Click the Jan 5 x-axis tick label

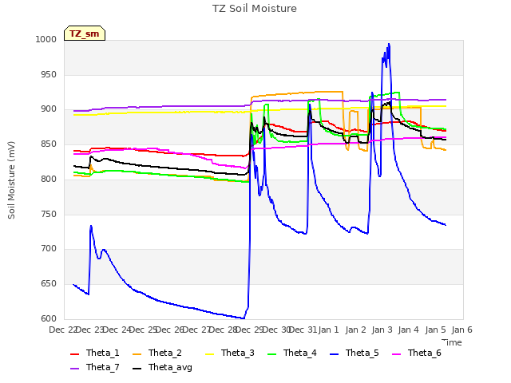click(x=436, y=330)
